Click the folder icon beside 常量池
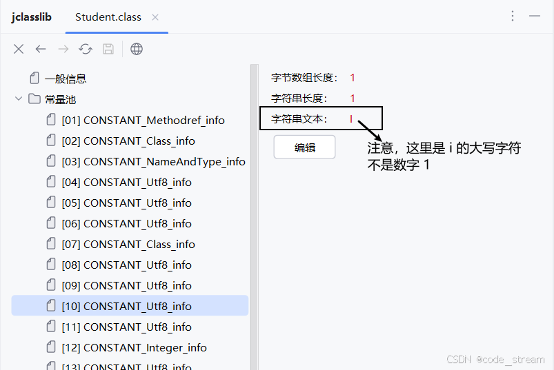 [x=34, y=99]
